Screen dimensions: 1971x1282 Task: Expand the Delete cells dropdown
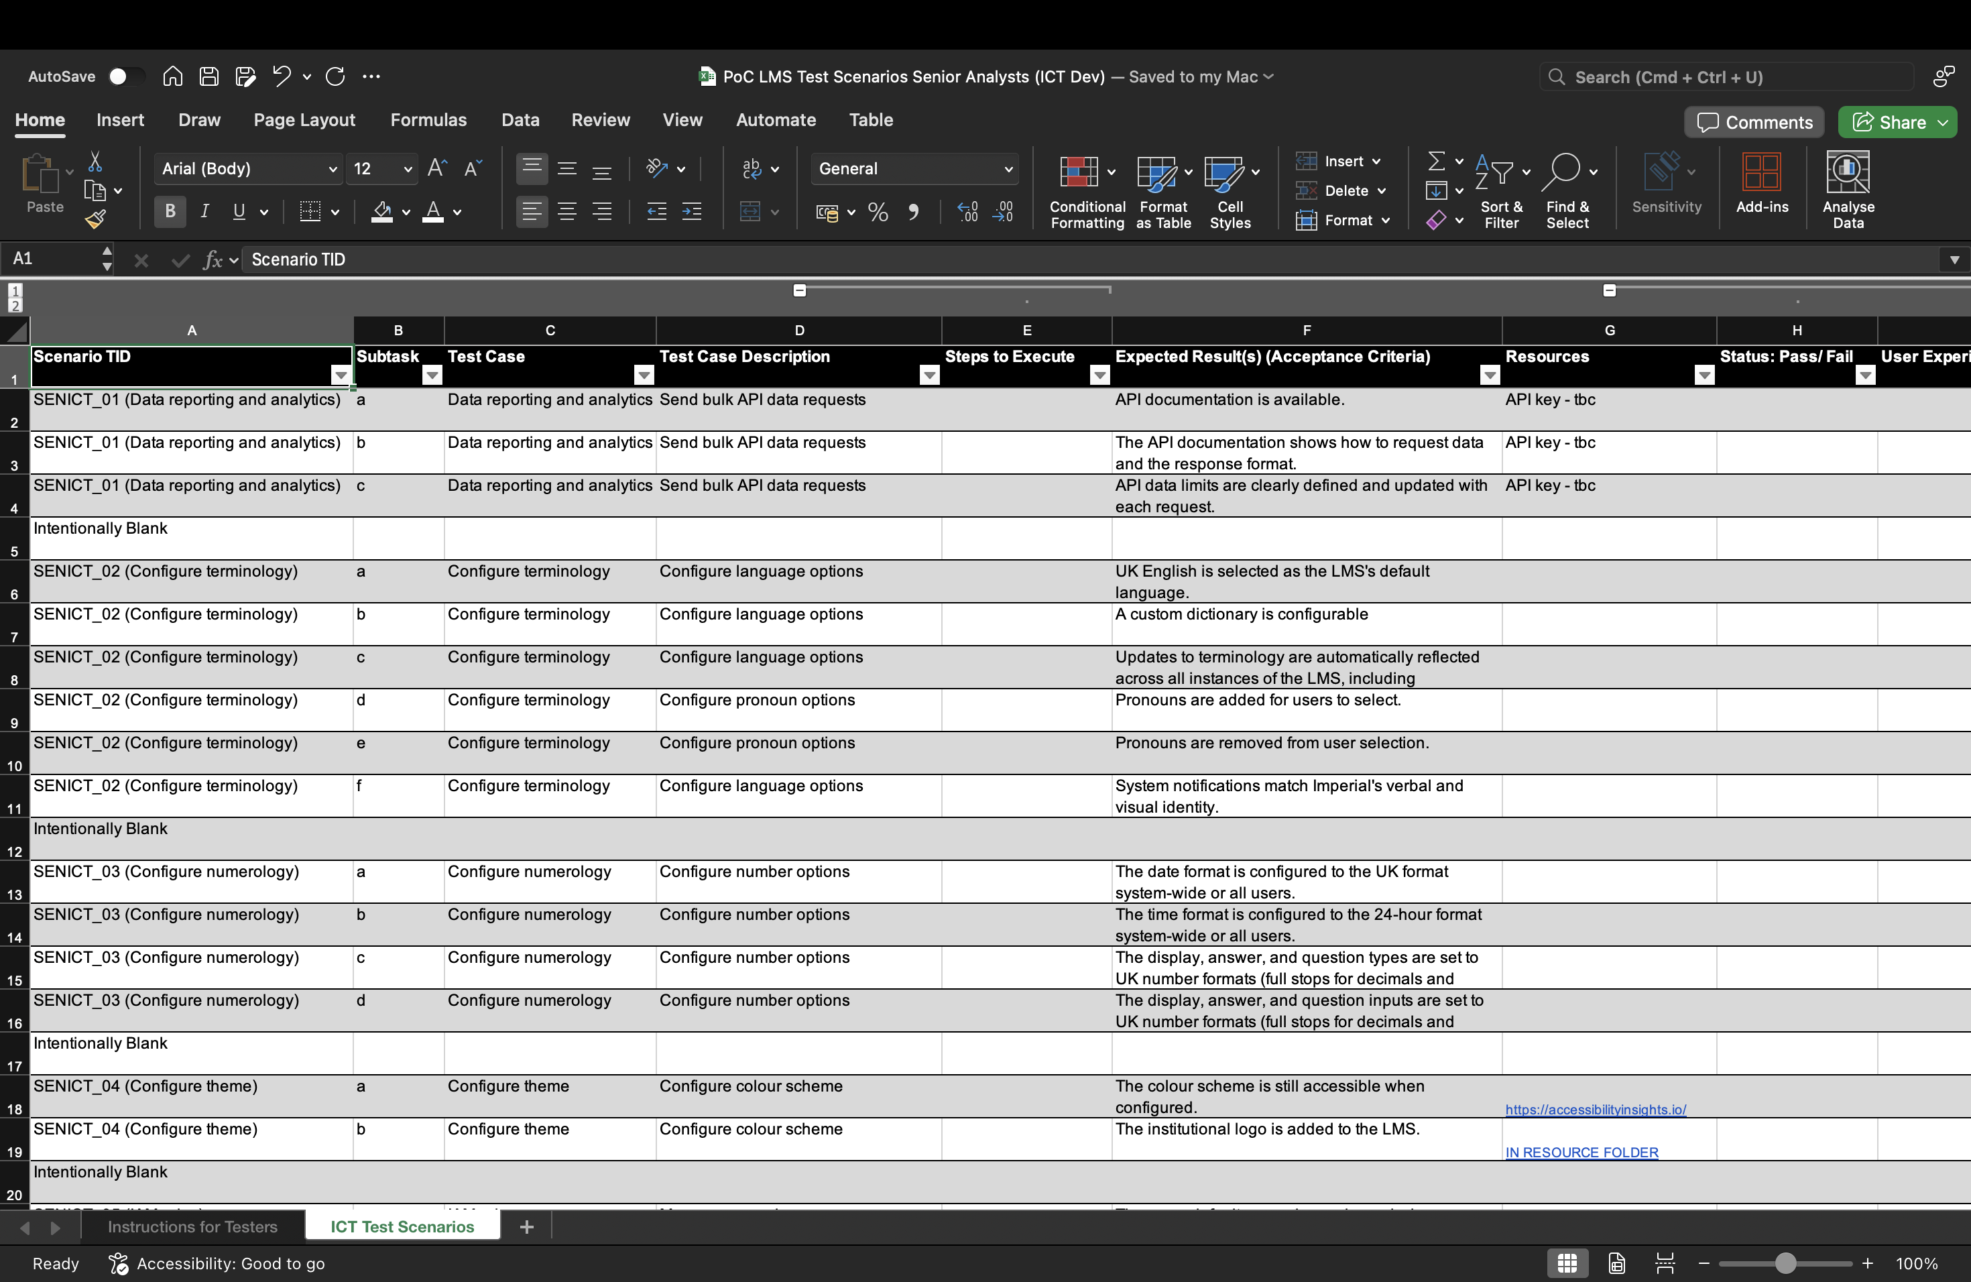(x=1381, y=190)
